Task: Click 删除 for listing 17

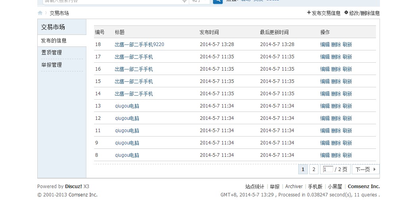Action: tap(336, 57)
